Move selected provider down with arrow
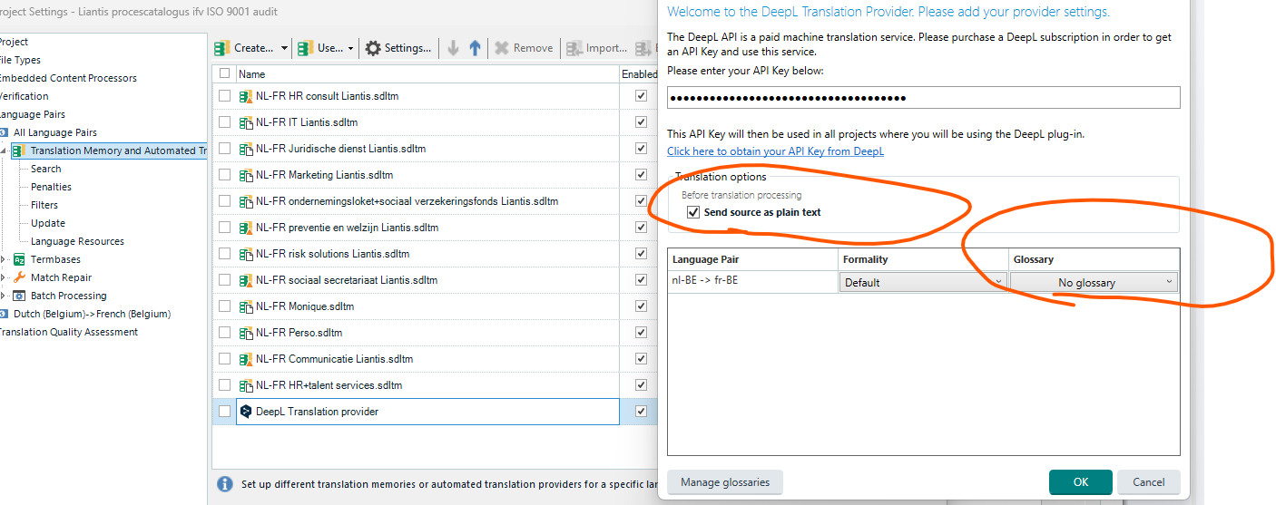 [454, 48]
